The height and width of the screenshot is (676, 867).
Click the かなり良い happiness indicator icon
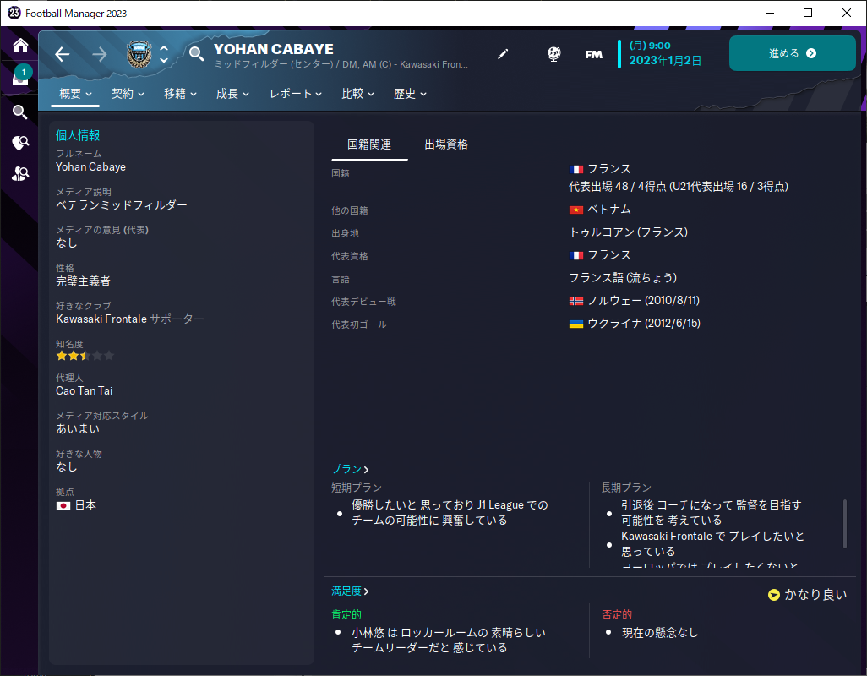point(773,594)
